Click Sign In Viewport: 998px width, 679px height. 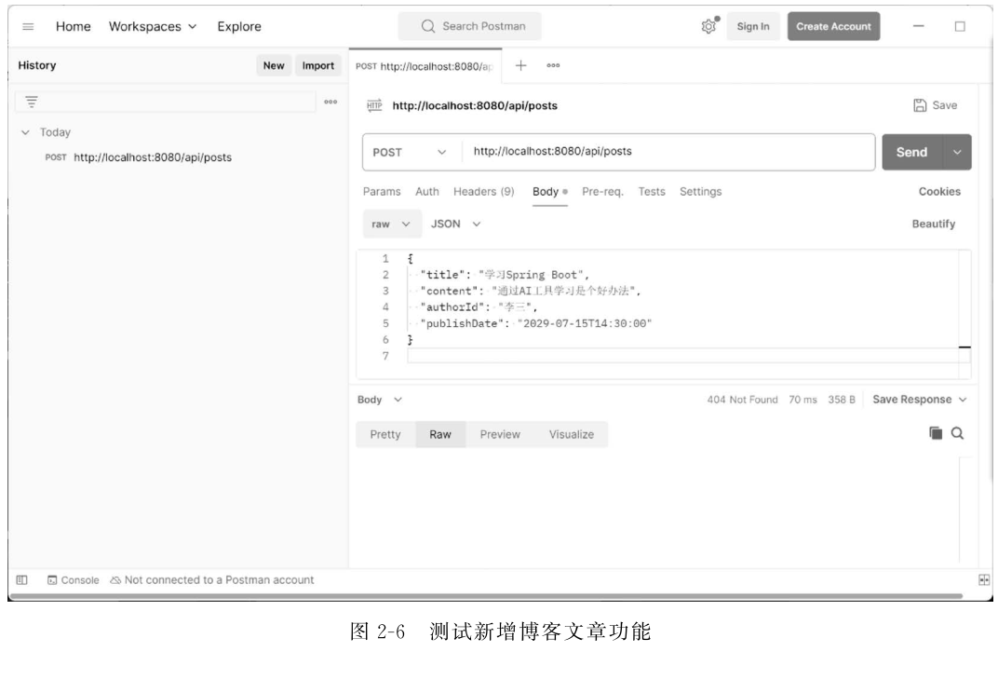click(x=753, y=27)
